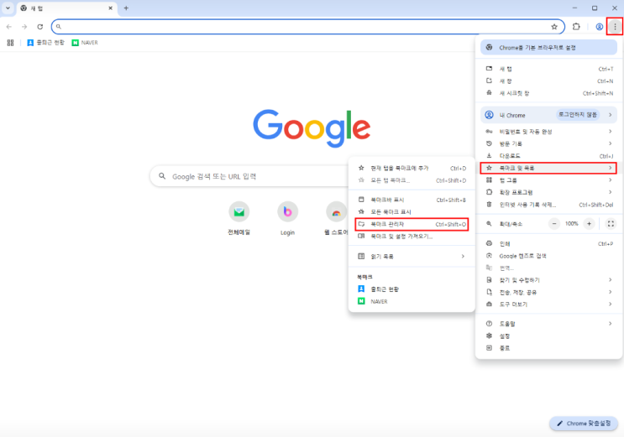Reload the page with the refresh icon
The height and width of the screenshot is (437, 624).
pyautogui.click(x=39, y=27)
